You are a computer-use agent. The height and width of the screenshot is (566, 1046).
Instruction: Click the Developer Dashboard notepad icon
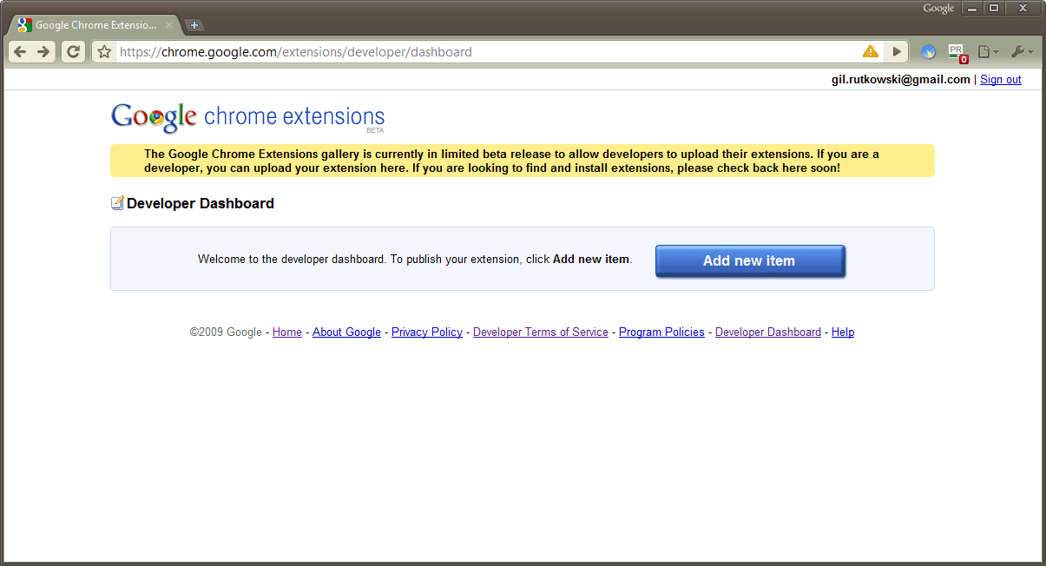117,202
